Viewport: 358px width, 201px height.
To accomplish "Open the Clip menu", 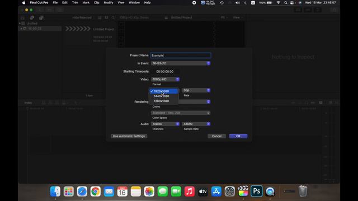I will [x=97, y=2].
